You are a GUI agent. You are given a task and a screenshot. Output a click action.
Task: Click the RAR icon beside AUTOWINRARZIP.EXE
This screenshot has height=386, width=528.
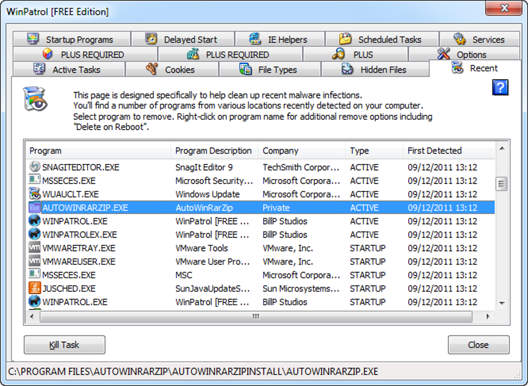point(32,207)
